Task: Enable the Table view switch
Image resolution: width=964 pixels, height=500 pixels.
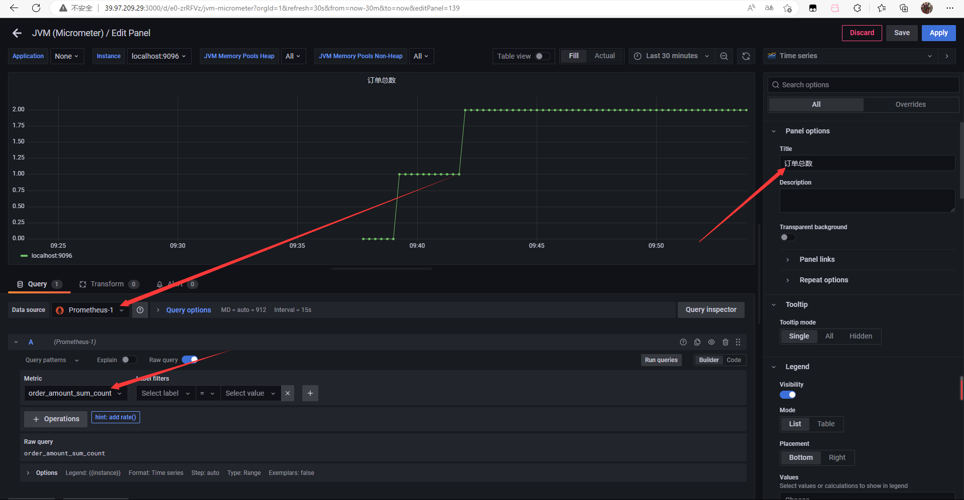Action: click(542, 56)
